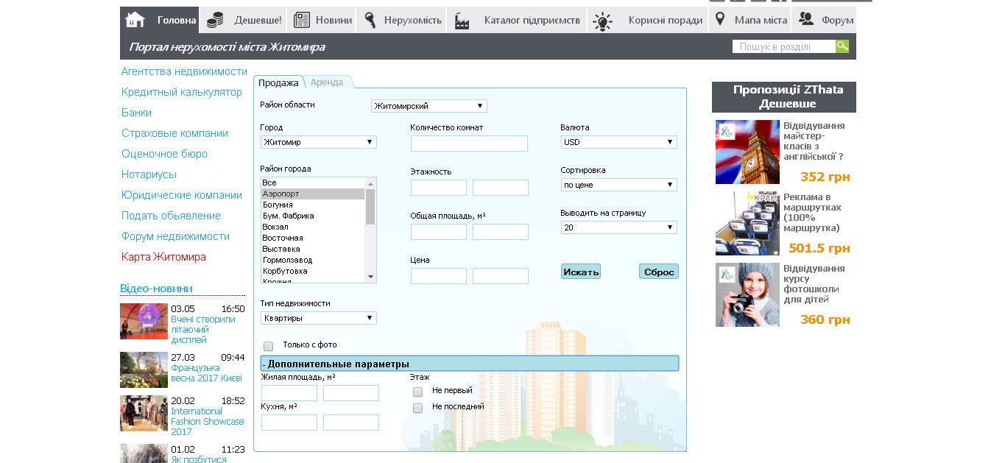Image resolution: width=991 pixels, height=463 pixels.
Task: Switch to the Аренда tab
Action: tap(327, 82)
